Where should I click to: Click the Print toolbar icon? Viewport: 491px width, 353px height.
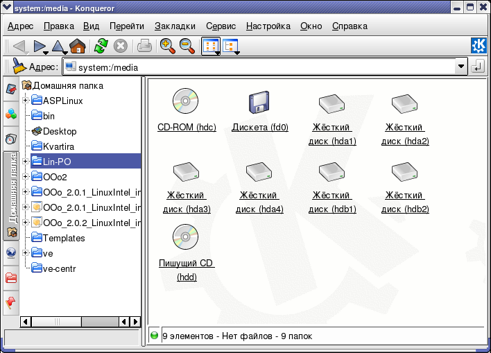click(x=144, y=46)
